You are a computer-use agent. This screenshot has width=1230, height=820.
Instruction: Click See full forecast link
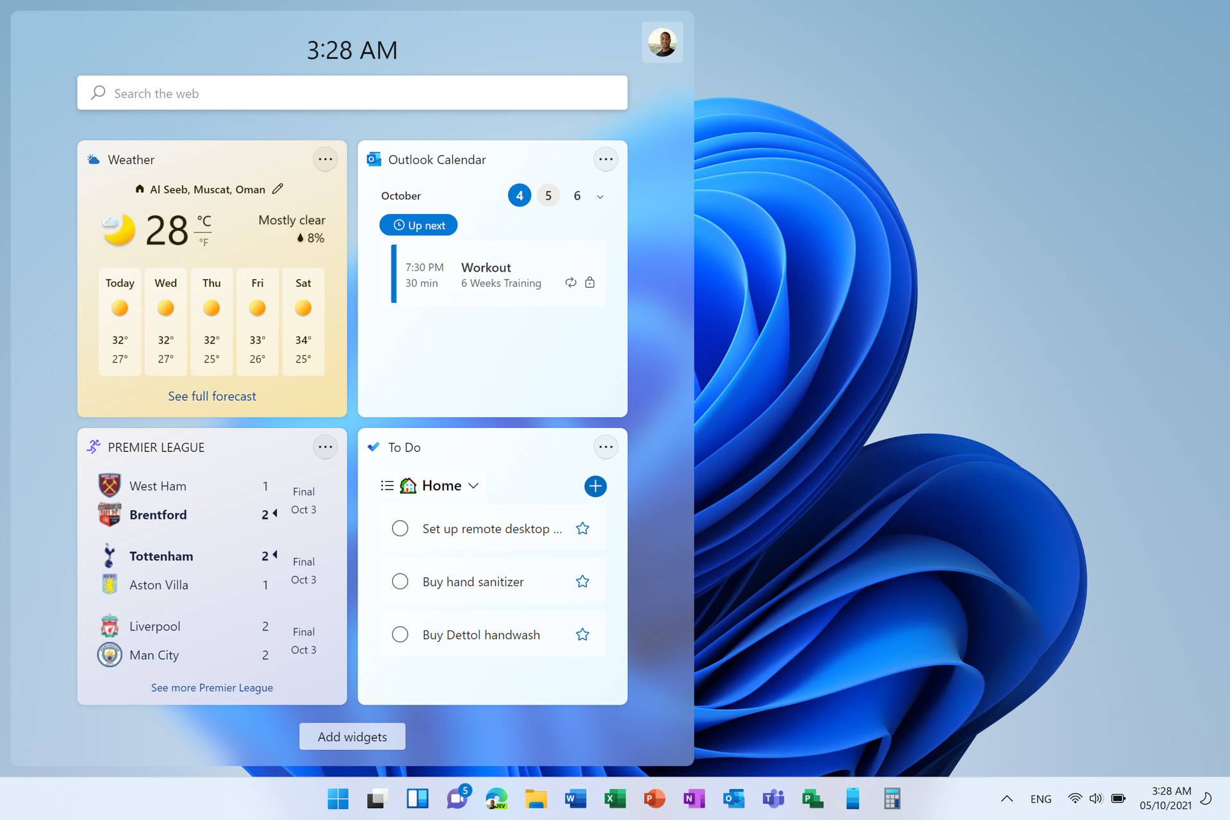pyautogui.click(x=212, y=397)
